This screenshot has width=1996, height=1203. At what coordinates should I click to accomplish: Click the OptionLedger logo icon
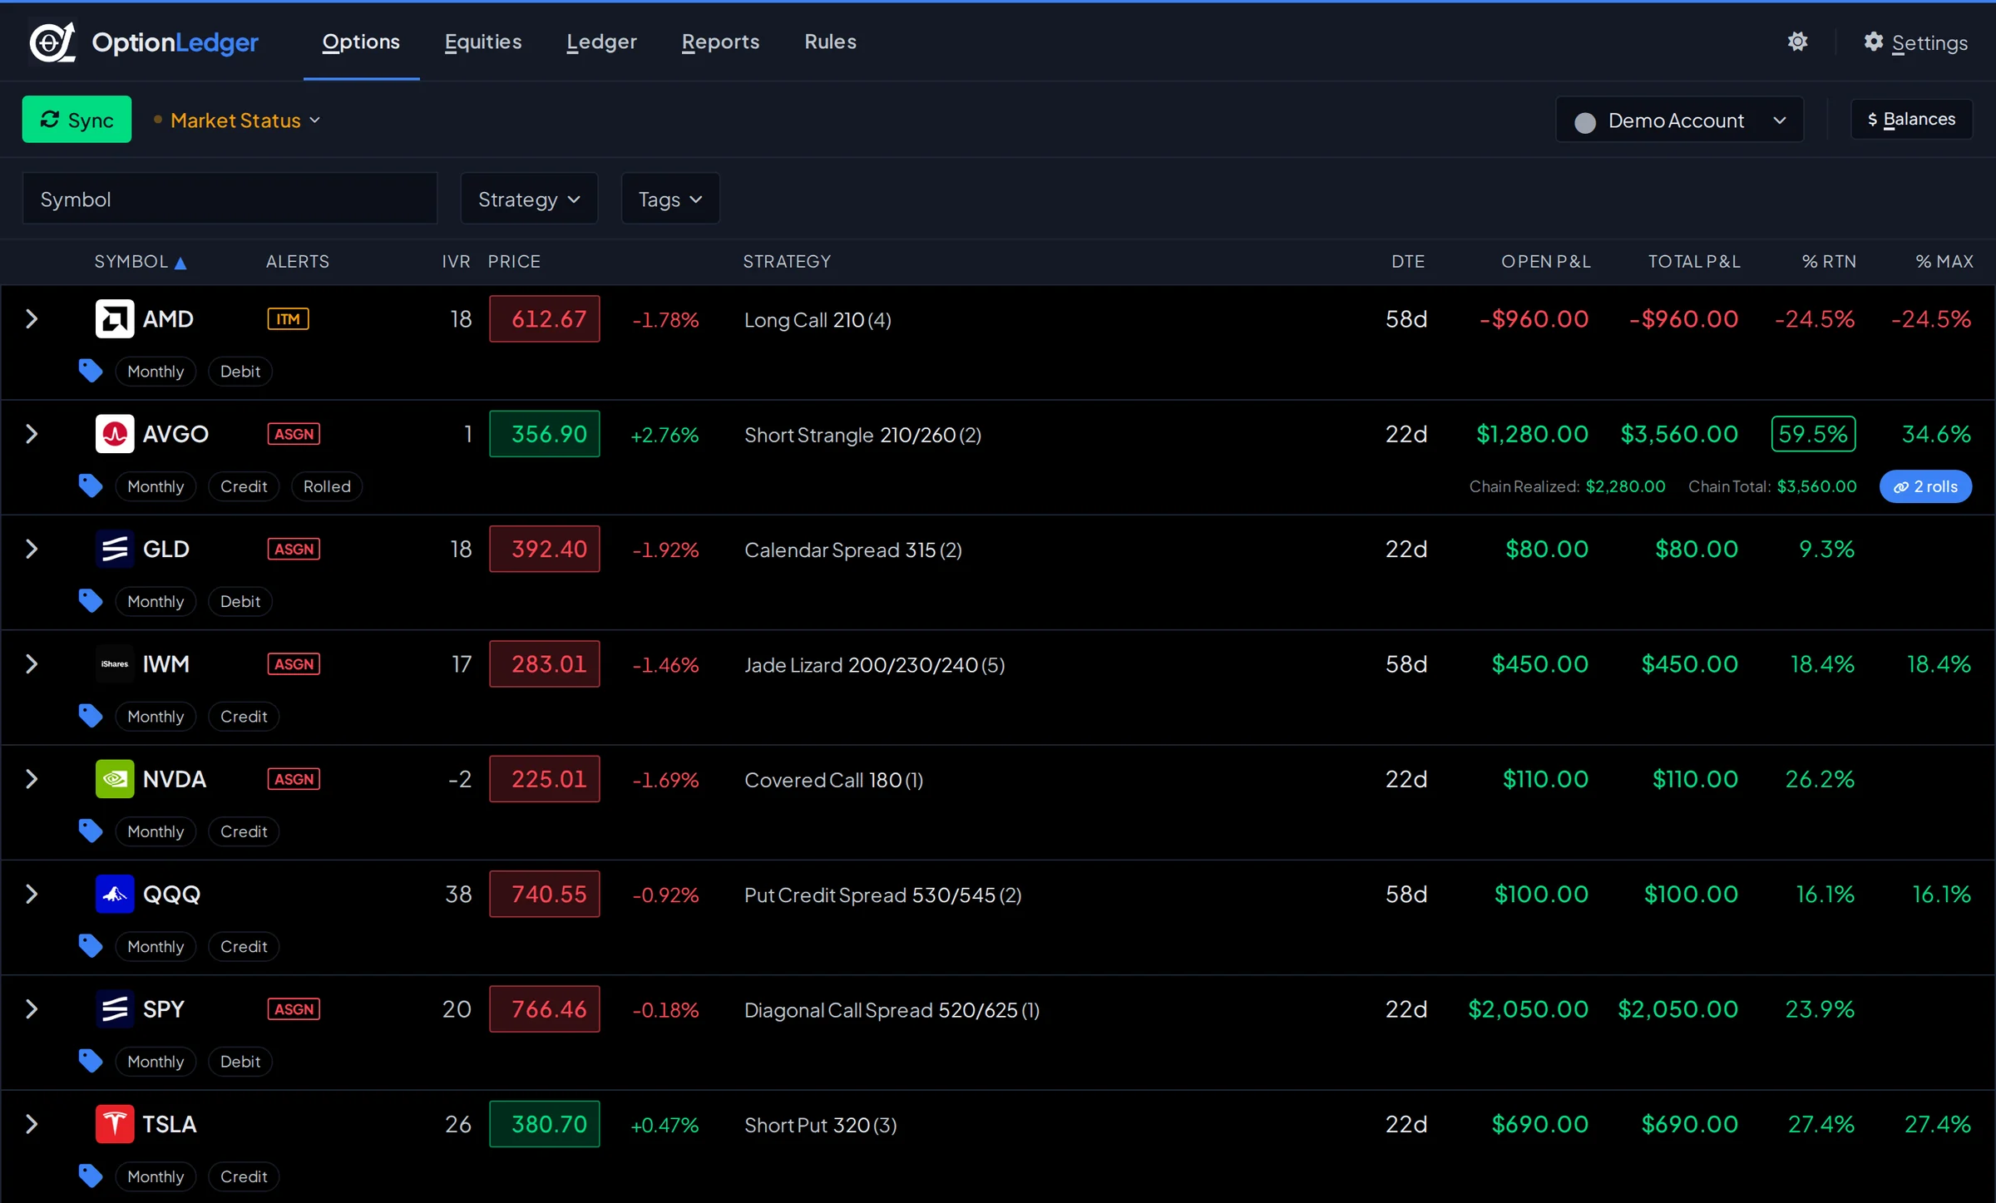click(52, 42)
